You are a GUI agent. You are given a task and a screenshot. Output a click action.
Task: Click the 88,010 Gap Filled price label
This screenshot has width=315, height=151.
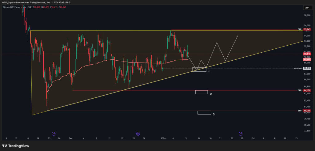point(307,68)
